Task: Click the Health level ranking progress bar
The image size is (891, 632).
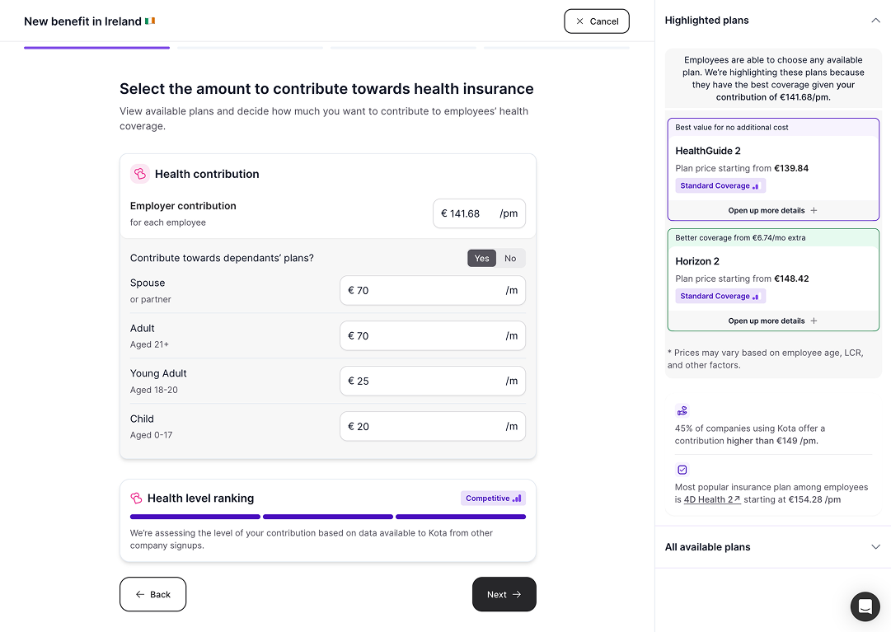Action: (328, 517)
